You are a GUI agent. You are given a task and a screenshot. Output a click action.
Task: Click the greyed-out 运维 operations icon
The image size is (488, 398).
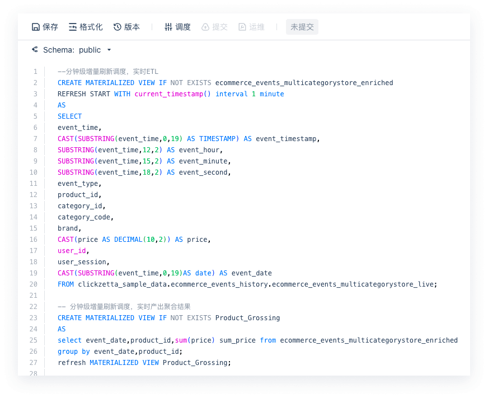tap(242, 27)
